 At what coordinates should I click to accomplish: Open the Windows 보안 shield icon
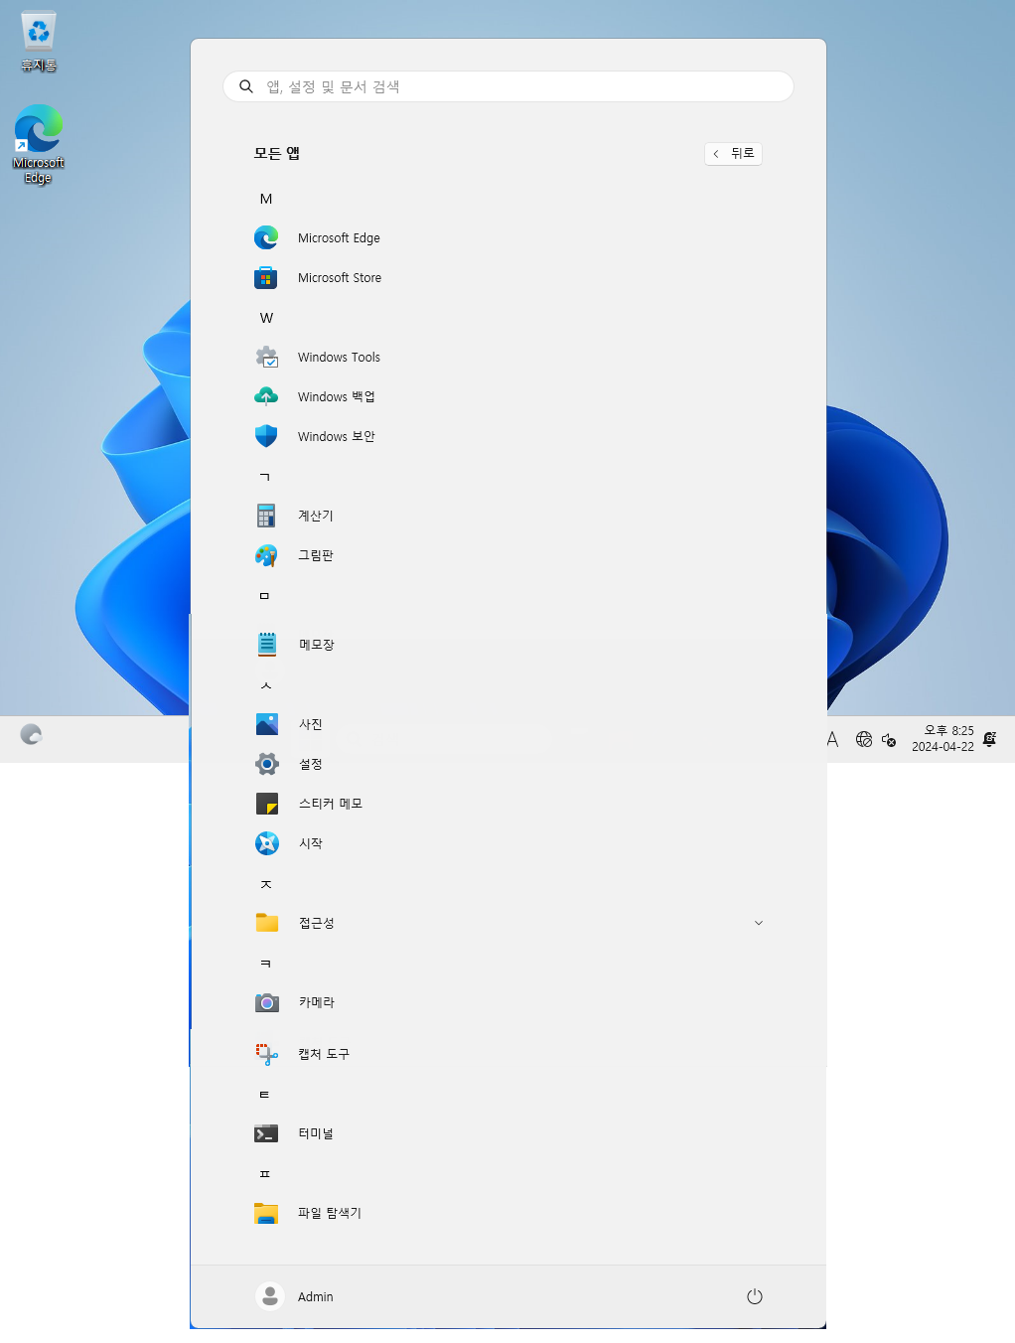pyautogui.click(x=266, y=436)
